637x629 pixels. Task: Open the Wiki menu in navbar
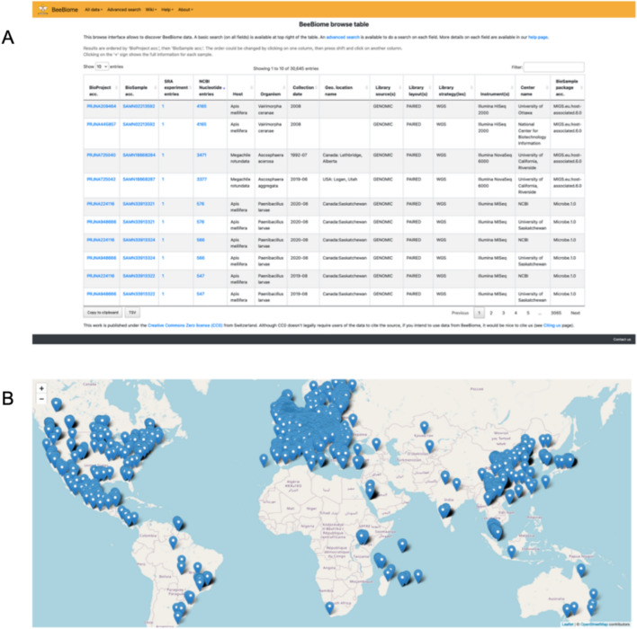(x=150, y=8)
